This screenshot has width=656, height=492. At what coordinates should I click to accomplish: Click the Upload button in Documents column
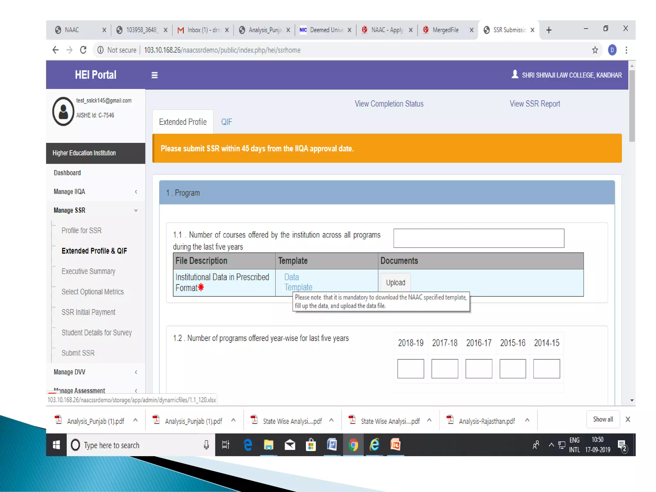click(x=395, y=283)
